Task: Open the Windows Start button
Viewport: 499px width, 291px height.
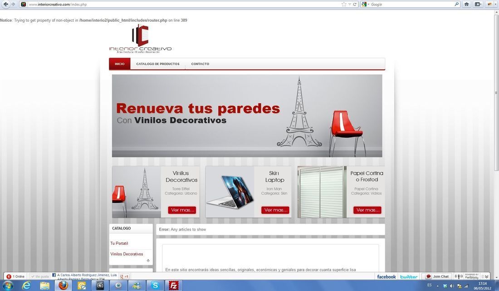Action: point(8,285)
